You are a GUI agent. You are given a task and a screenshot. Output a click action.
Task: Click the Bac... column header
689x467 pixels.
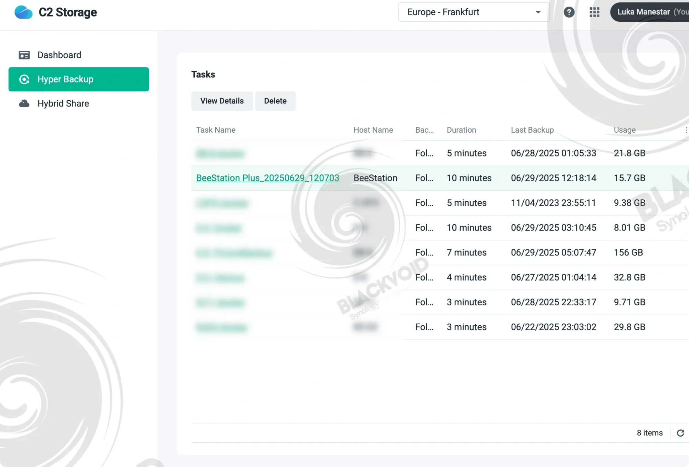[x=424, y=130]
